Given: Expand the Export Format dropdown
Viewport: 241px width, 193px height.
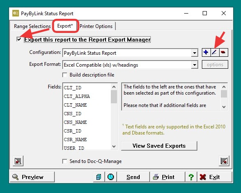Looking at the screenshot, I should [194, 65].
